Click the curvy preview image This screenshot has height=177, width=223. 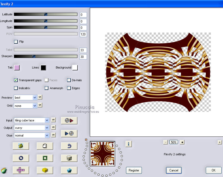[158, 72]
